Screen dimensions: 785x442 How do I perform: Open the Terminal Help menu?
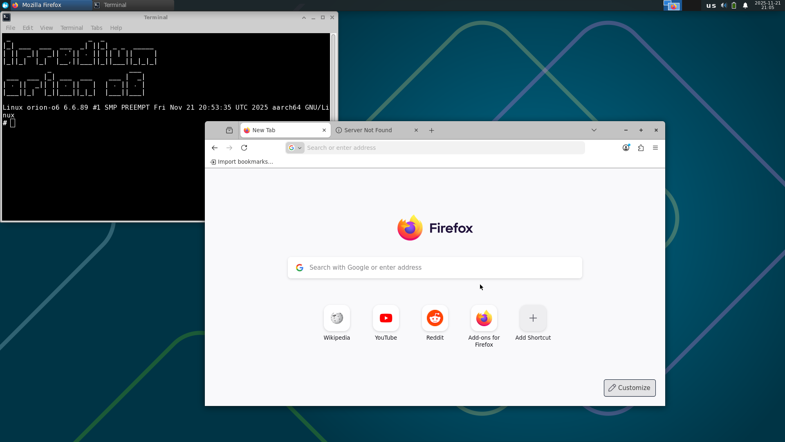point(116,28)
